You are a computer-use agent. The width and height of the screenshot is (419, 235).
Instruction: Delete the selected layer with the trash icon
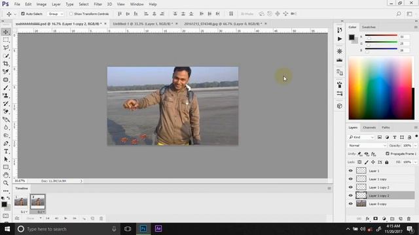[x=409, y=219]
